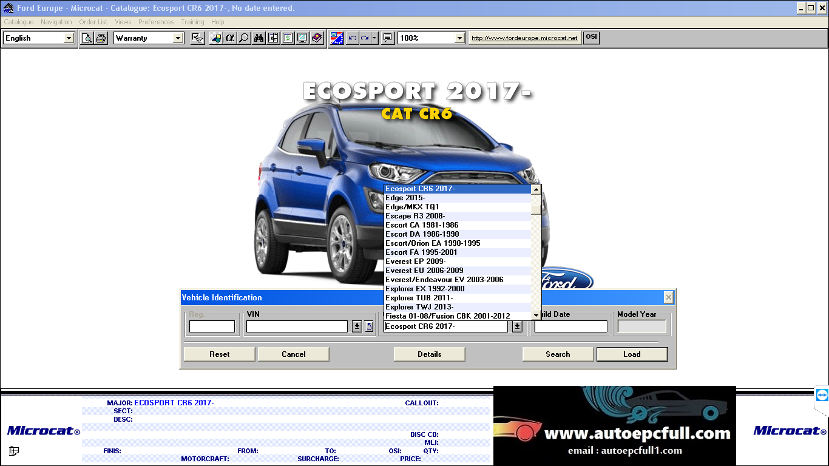829x466 pixels.
Task: Open the Navigation menu
Action: point(56,22)
